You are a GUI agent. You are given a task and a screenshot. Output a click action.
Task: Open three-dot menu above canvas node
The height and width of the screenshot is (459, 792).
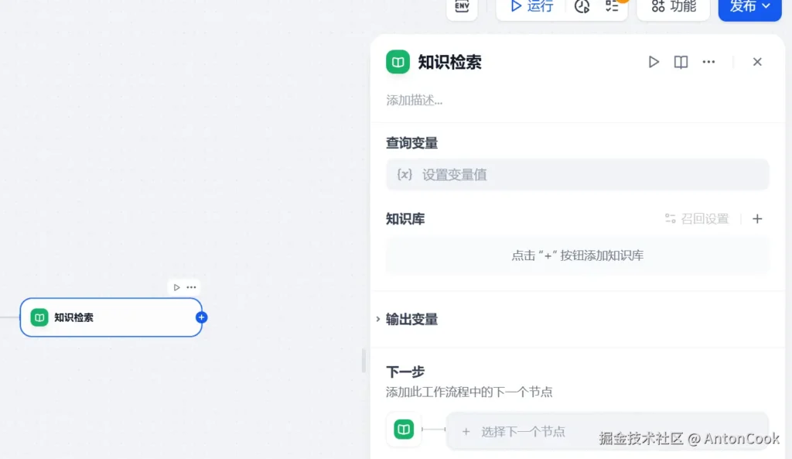click(x=191, y=287)
